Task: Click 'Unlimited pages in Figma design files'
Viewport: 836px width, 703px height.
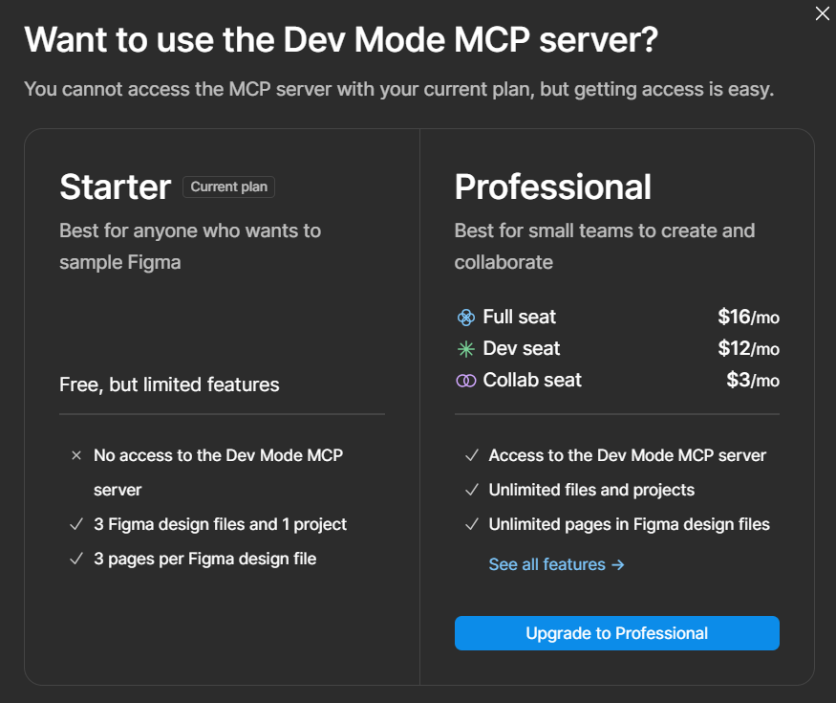Action: [629, 524]
